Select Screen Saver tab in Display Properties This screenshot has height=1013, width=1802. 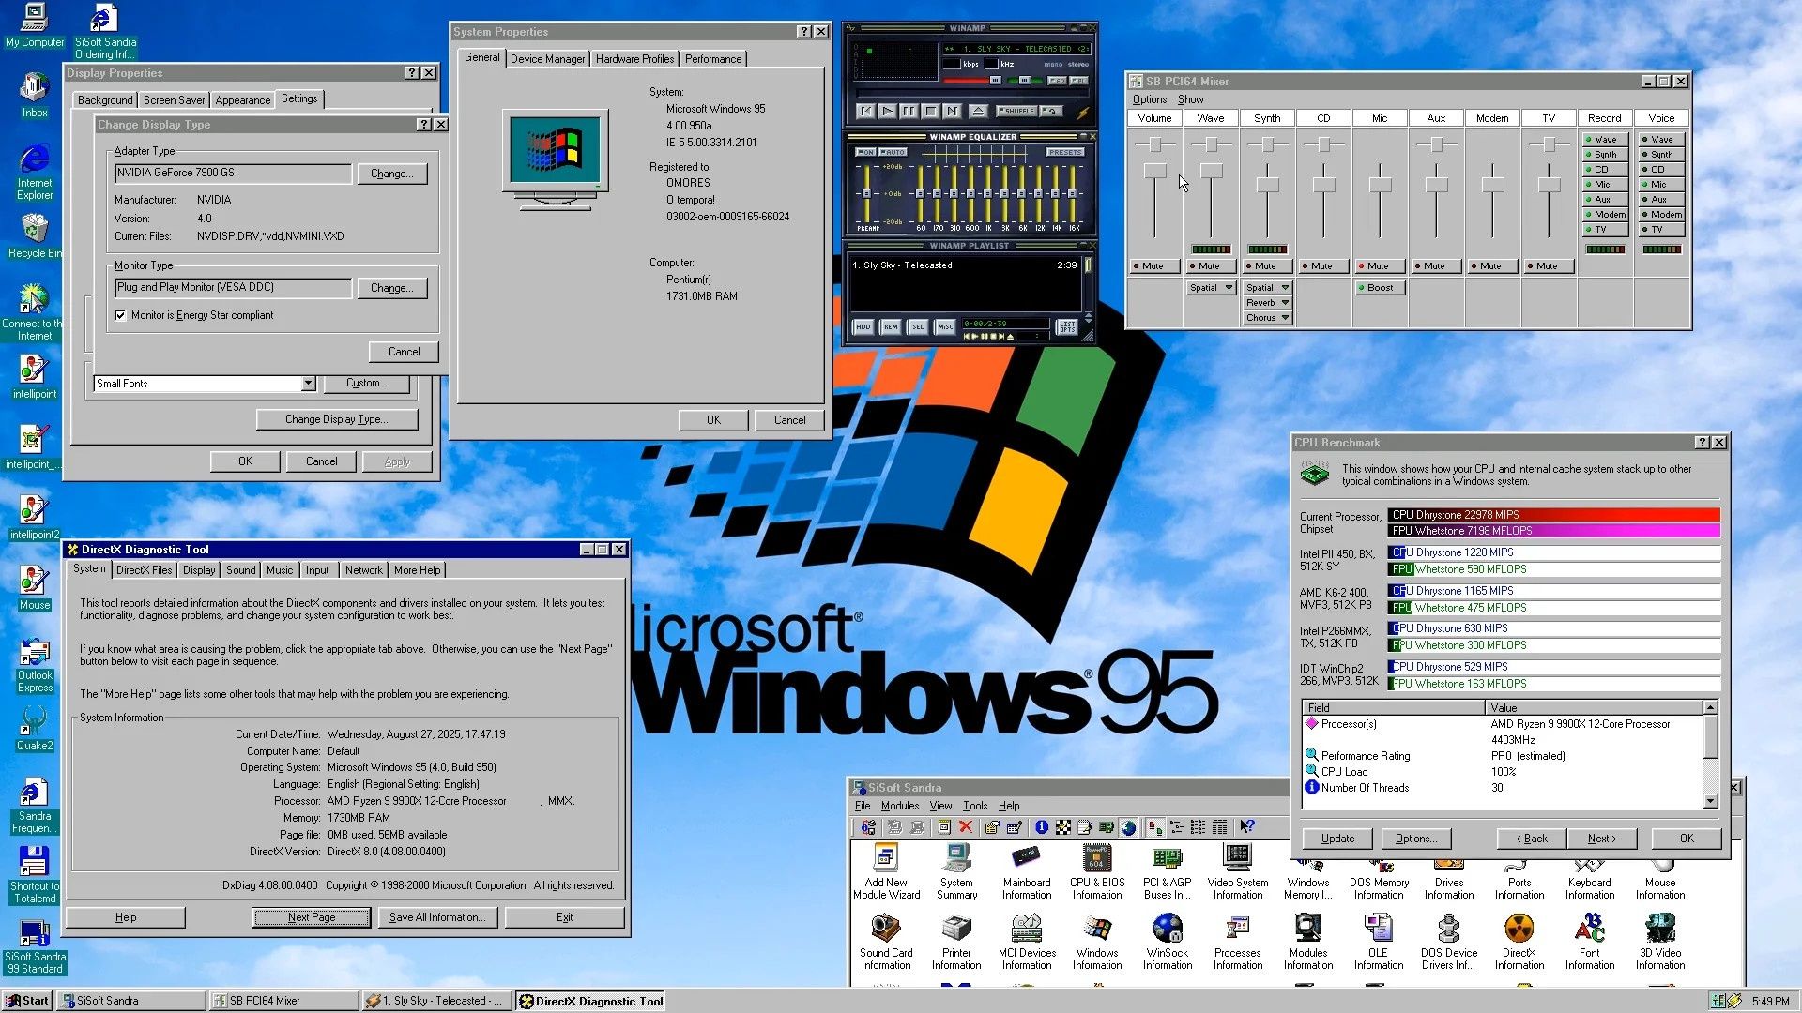(174, 100)
